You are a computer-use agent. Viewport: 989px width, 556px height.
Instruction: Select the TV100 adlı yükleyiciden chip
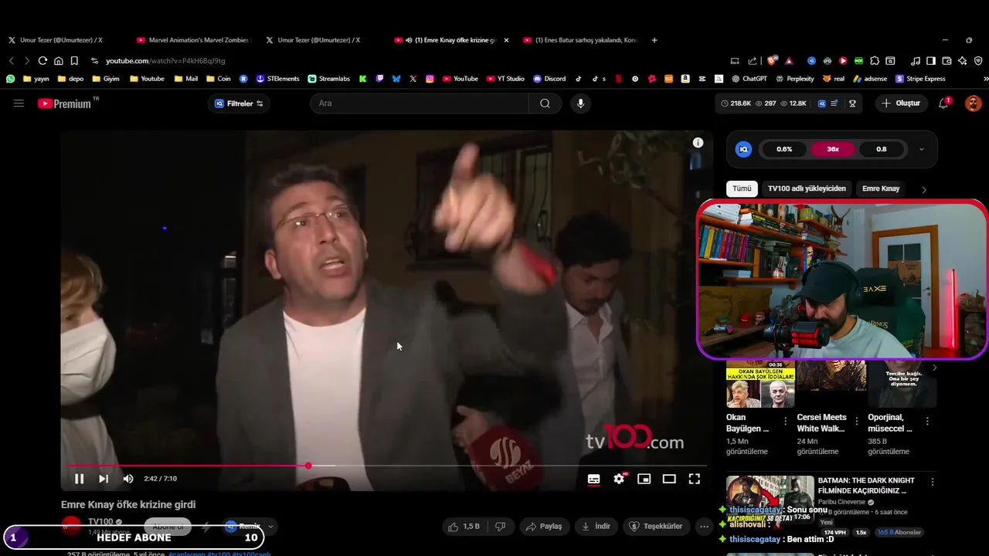tap(807, 188)
